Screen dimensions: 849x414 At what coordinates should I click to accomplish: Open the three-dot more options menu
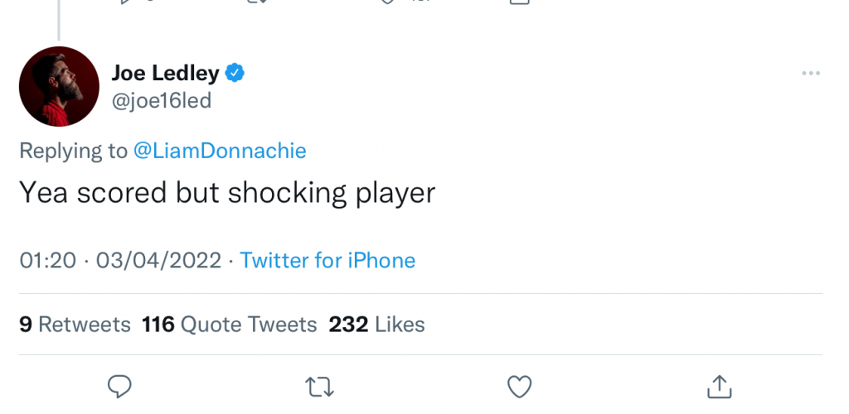coord(810,74)
